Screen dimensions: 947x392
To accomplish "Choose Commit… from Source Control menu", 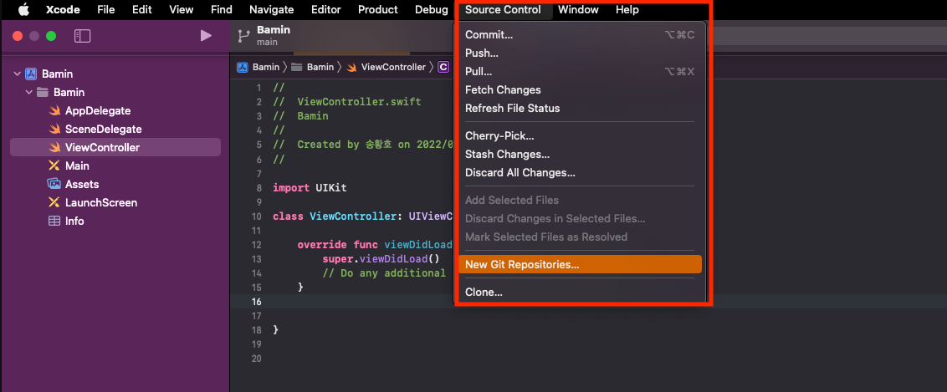I will 580,35.
